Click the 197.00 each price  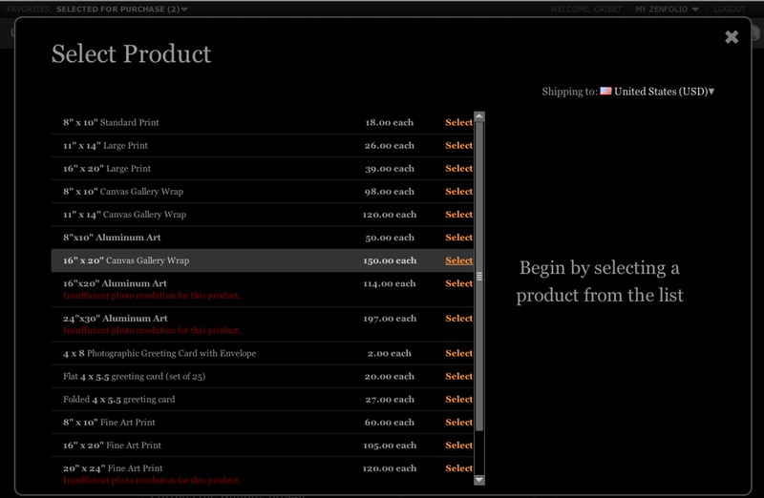click(390, 318)
